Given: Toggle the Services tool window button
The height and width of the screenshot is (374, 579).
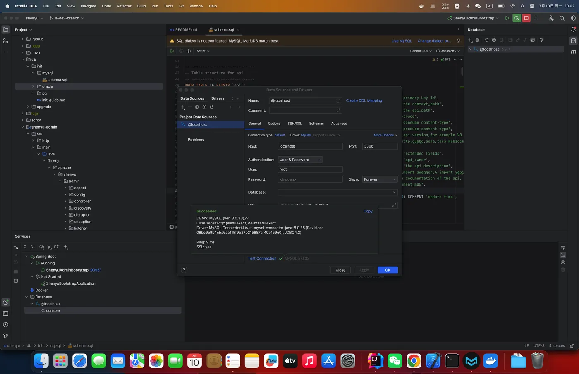Looking at the screenshot, I should coord(6,302).
